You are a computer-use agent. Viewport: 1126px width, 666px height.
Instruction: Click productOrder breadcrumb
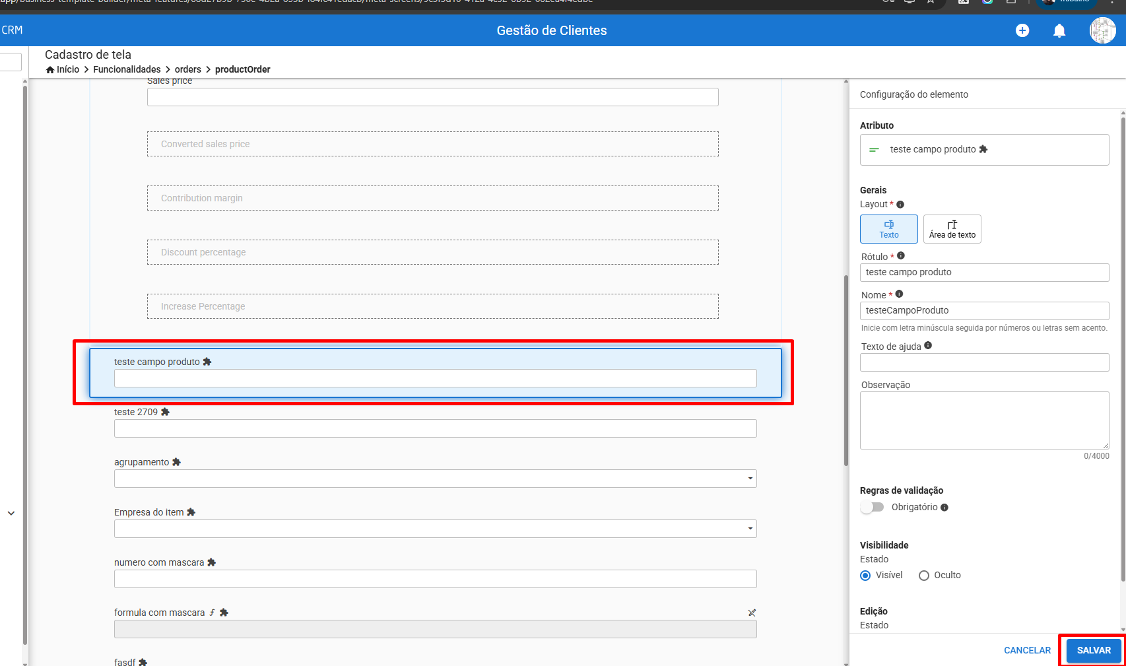[243, 69]
